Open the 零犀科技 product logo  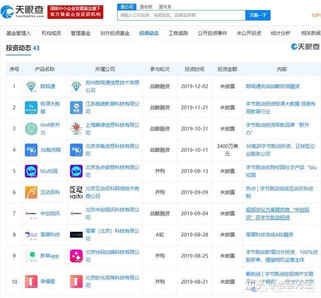point(31,235)
